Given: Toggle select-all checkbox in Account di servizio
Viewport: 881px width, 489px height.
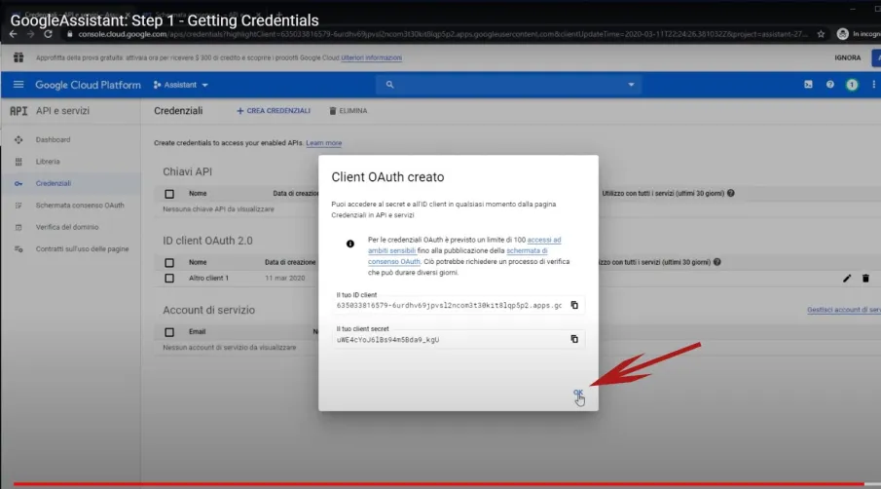Looking at the screenshot, I should tap(169, 332).
